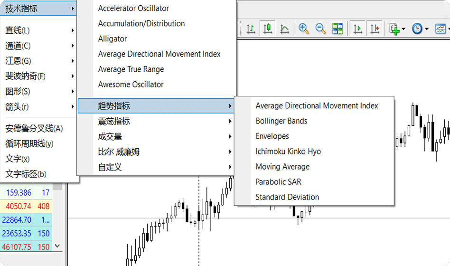This screenshot has height=266, width=450.
Task: Click the add indicator icon with green plus
Action: [394, 29]
